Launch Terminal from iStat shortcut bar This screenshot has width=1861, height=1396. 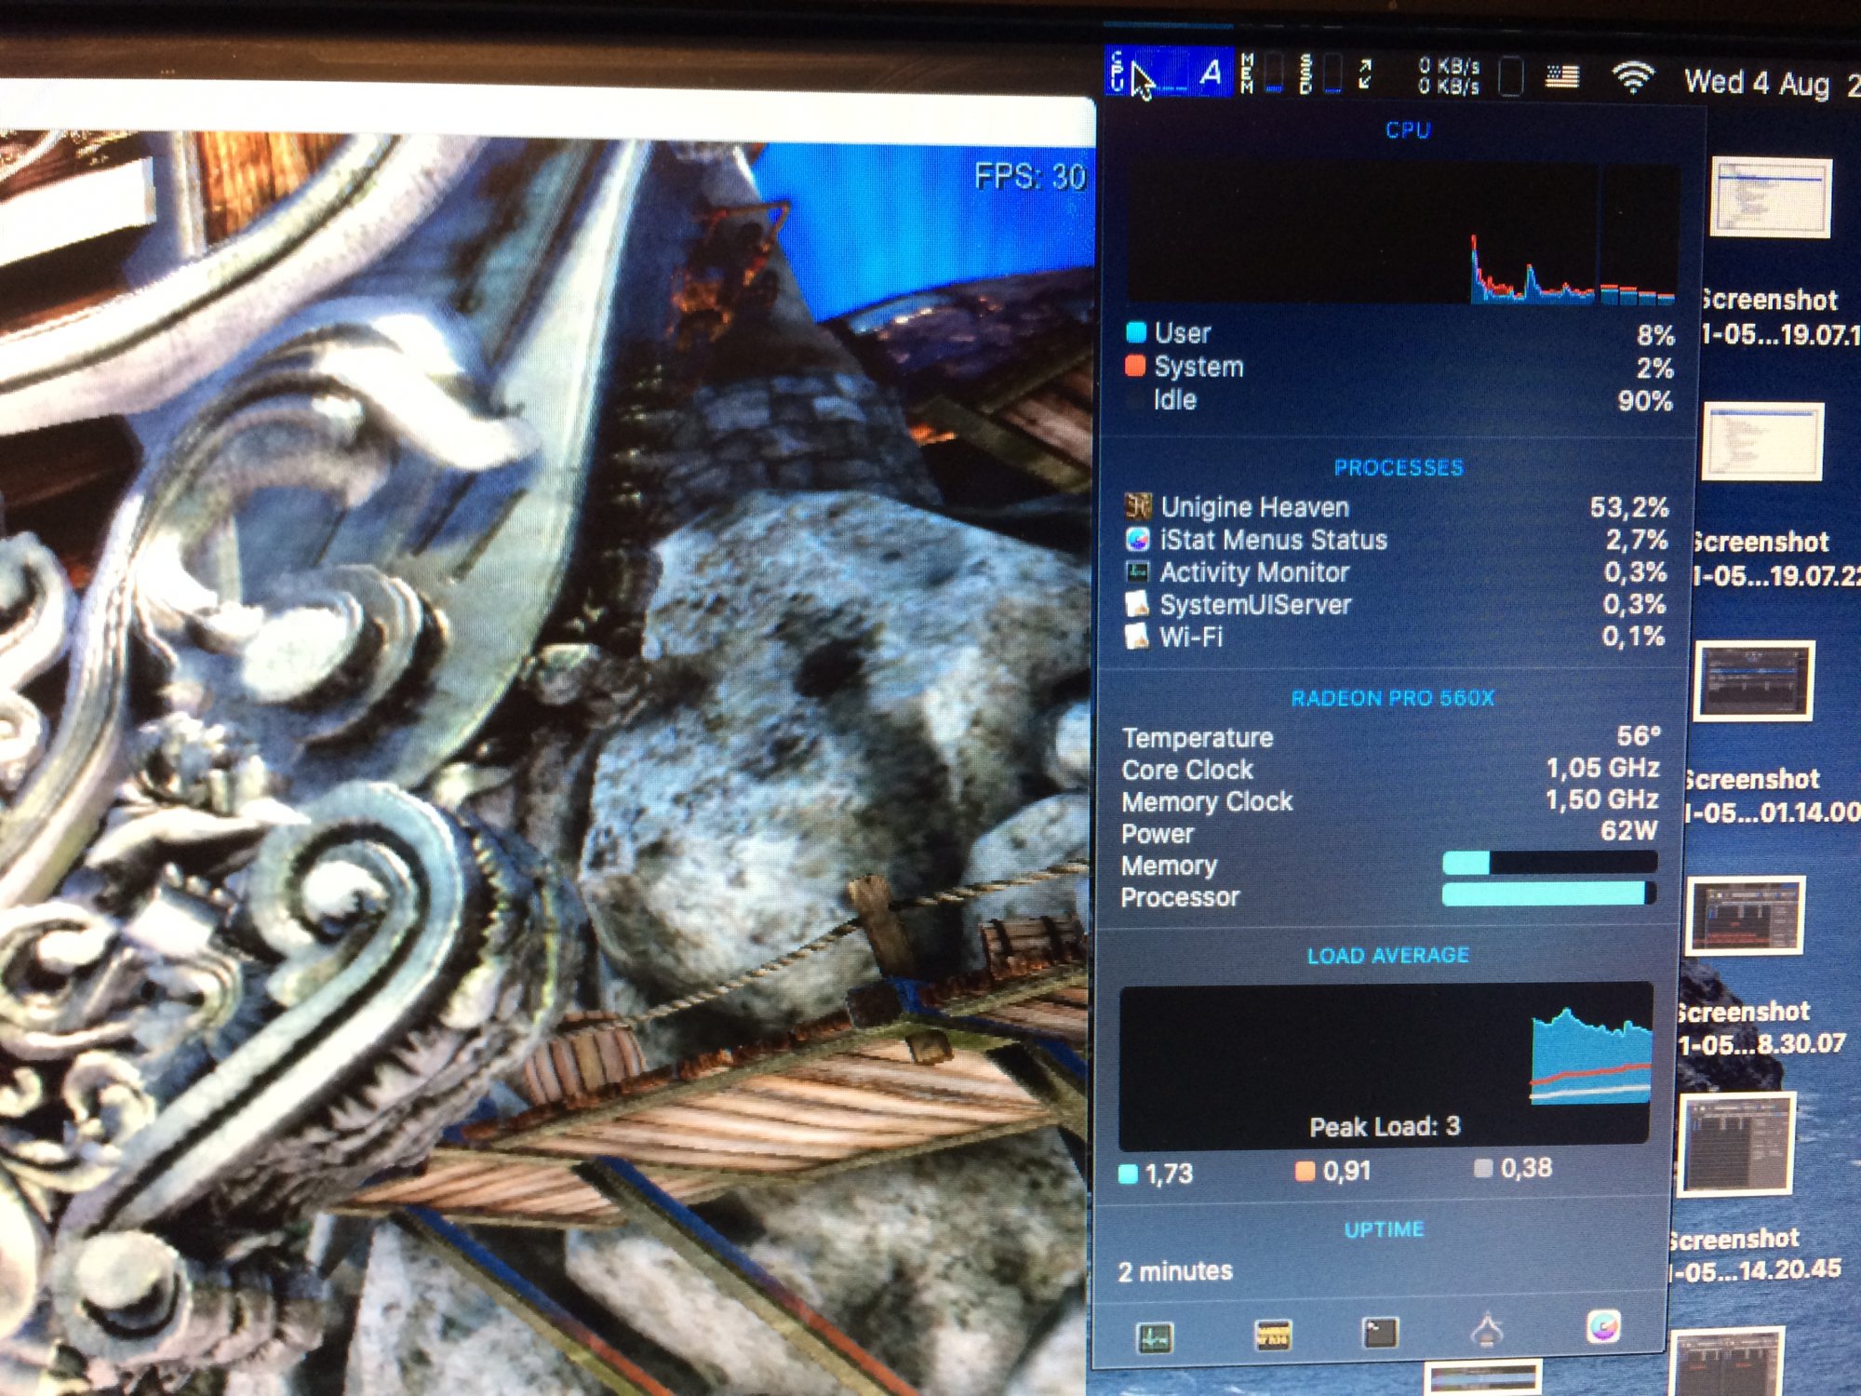coord(1379,1333)
